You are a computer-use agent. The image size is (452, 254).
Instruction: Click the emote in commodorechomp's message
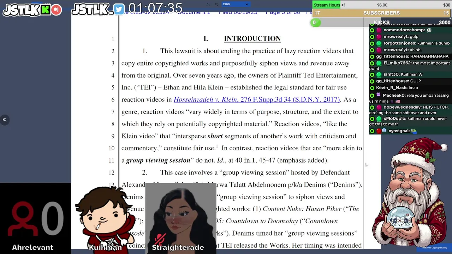click(429, 30)
